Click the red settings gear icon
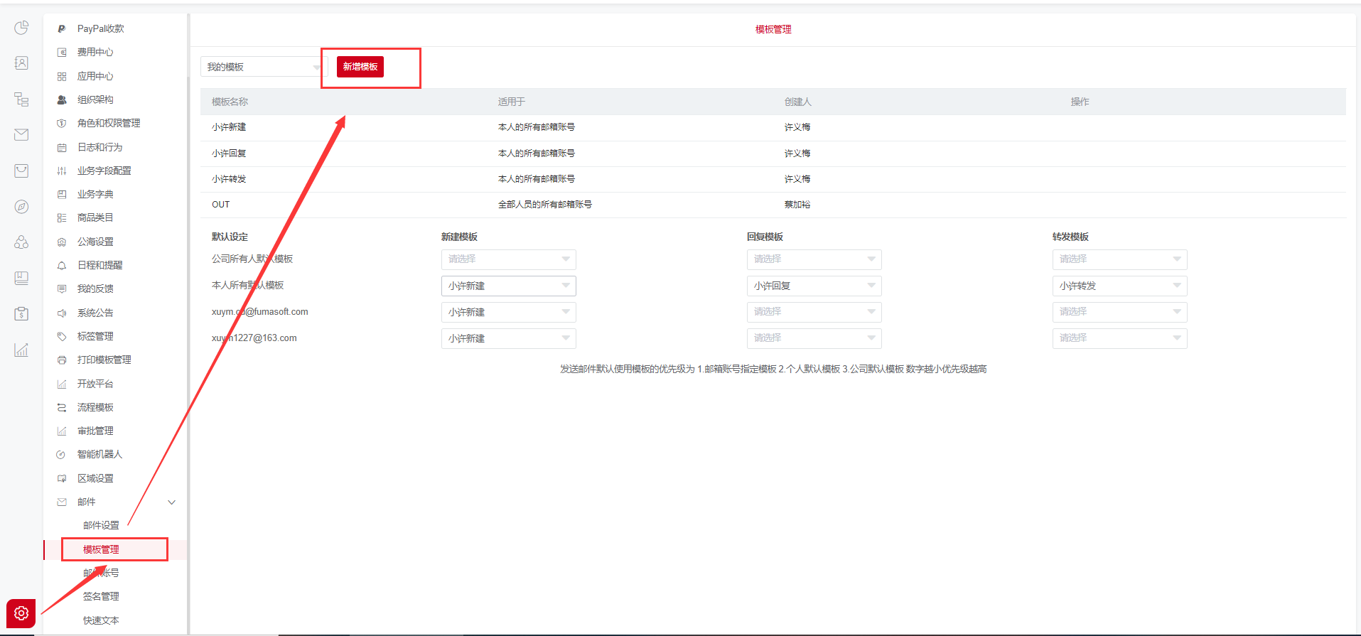Screen dimensions: 1361x636 click(x=21, y=613)
